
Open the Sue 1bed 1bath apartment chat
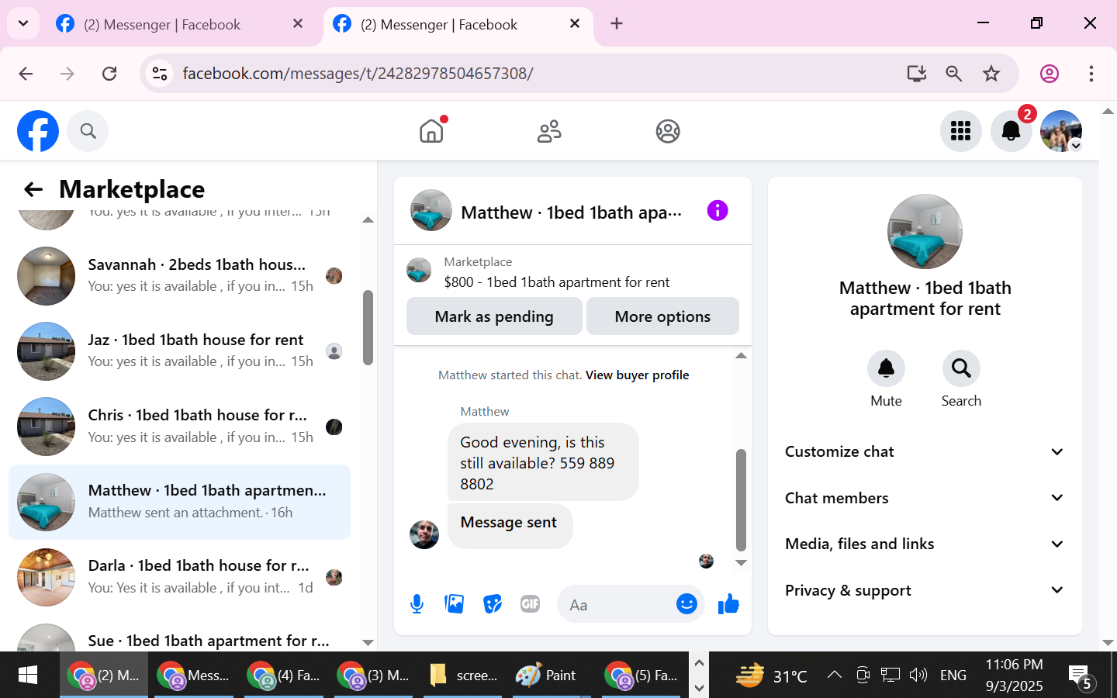179,636
